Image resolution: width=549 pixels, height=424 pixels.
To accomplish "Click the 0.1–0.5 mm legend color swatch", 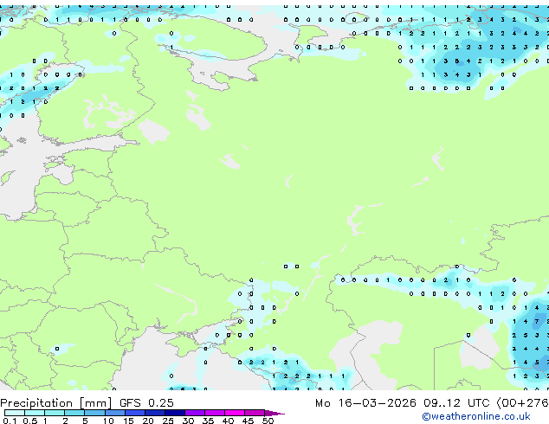I will [x=15, y=413].
